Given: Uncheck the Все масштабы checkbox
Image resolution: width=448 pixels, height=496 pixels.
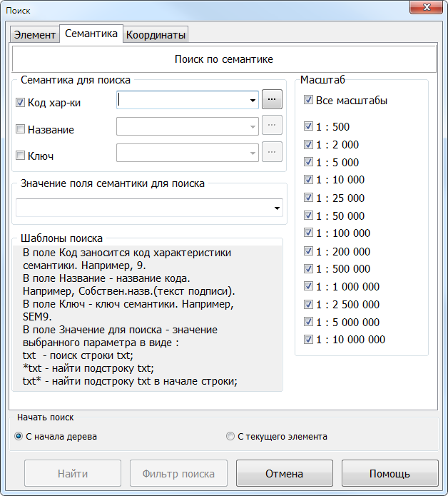Looking at the screenshot, I should click(308, 101).
